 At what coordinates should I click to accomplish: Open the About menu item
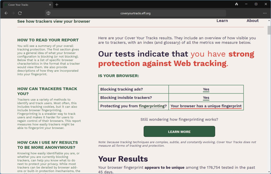(252, 21)
